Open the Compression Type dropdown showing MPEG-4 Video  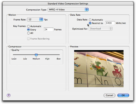pos(68,10)
